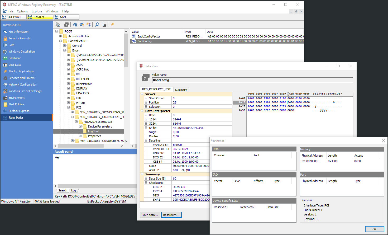The image size is (388, 235).
Task: Click the tree's vertical scrollbar down arrow
Action: coord(126,141)
